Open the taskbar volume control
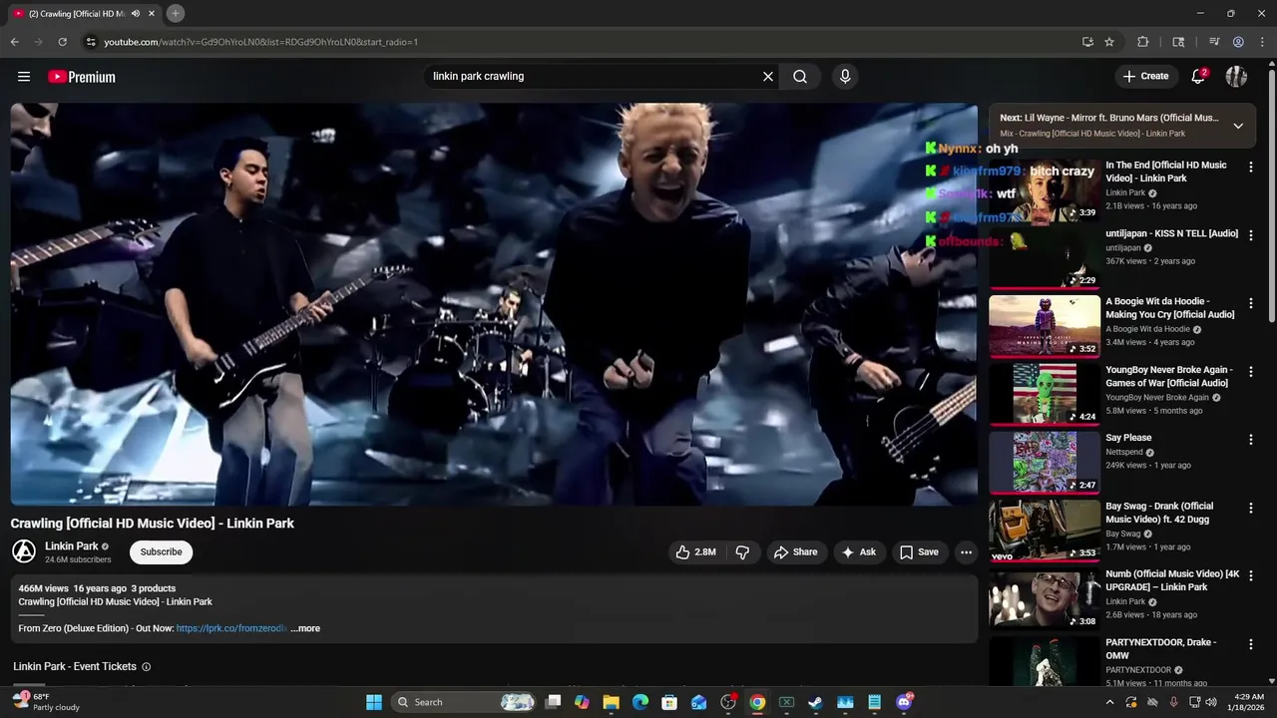The height and width of the screenshot is (718, 1277). pyautogui.click(x=1211, y=702)
